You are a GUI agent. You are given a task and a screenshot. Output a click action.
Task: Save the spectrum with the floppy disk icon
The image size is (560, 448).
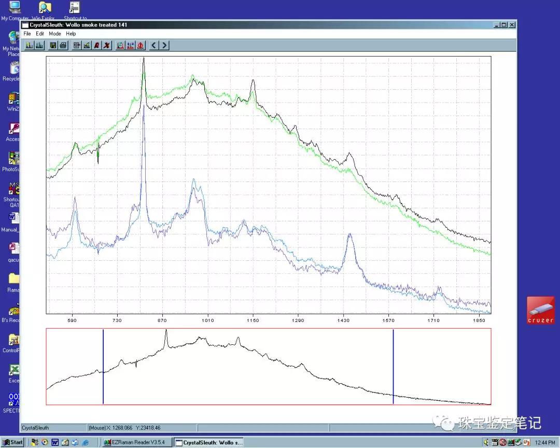(x=53, y=46)
